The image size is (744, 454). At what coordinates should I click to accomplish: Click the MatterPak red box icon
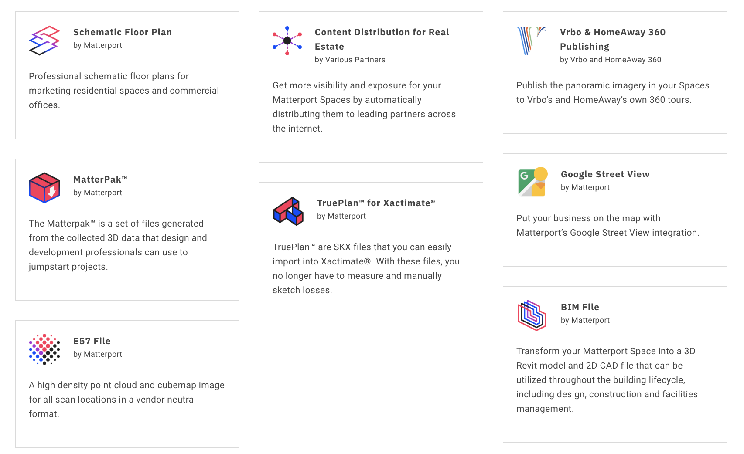44,188
